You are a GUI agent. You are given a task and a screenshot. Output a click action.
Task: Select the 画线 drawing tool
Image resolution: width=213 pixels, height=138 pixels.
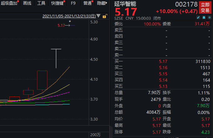(x=27, y=3)
